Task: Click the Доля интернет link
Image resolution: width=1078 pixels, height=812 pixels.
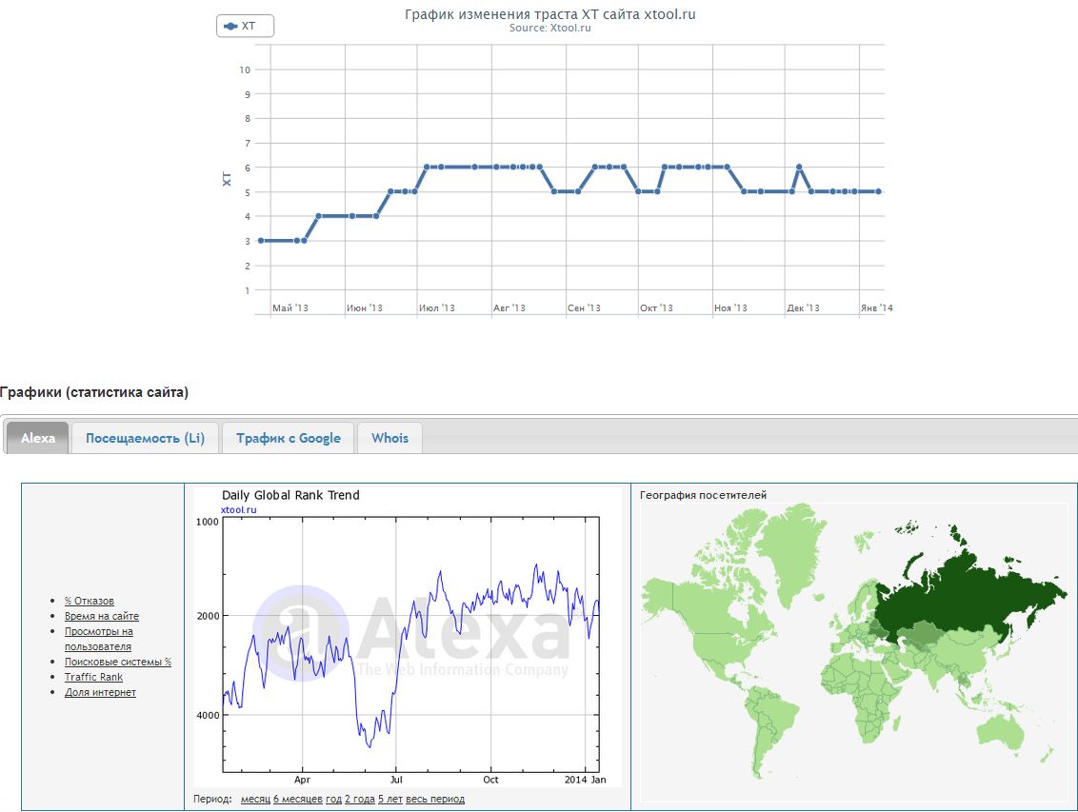Action: [x=100, y=692]
